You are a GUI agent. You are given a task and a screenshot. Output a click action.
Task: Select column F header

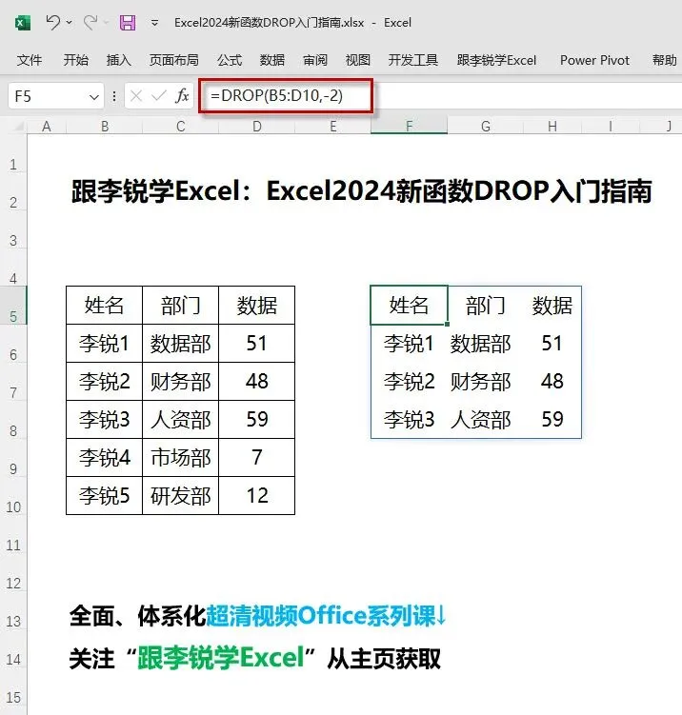click(x=410, y=127)
